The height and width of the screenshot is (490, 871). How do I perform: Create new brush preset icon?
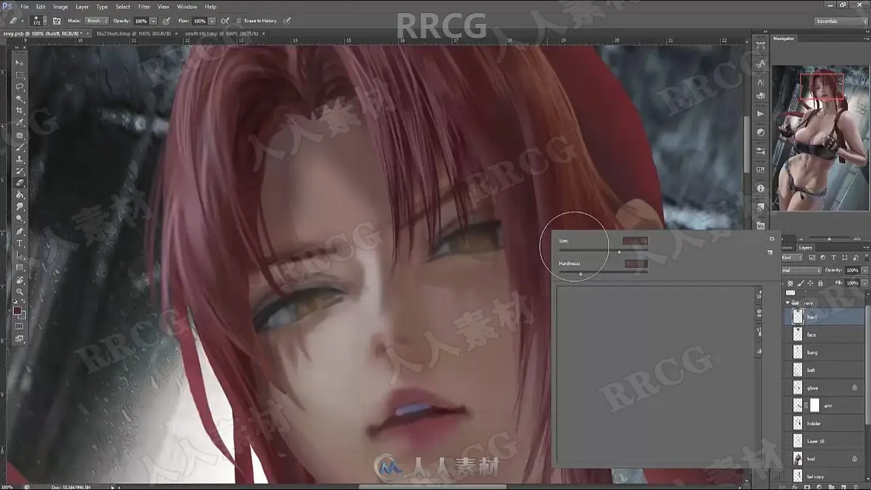coord(770,252)
